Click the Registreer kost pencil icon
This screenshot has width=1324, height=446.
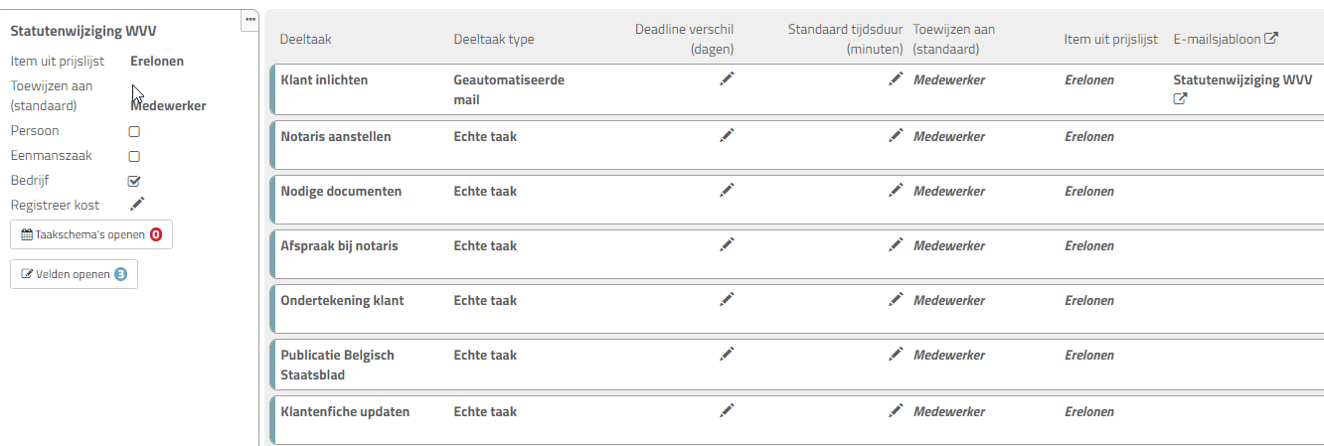(137, 205)
